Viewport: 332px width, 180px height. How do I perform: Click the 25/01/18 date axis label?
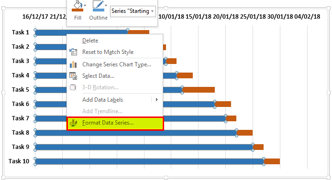click(x=253, y=17)
